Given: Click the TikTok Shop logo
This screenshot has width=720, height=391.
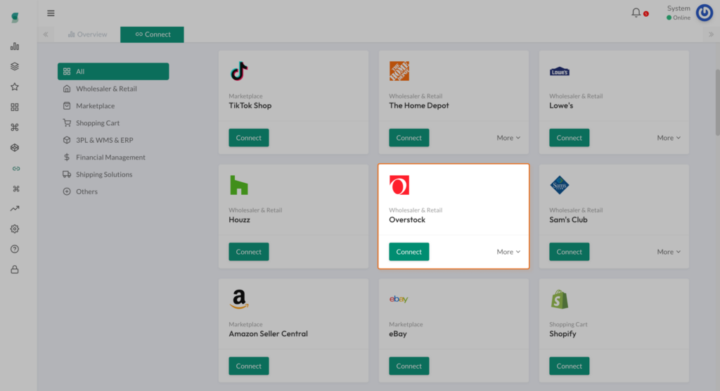Looking at the screenshot, I should (x=239, y=71).
